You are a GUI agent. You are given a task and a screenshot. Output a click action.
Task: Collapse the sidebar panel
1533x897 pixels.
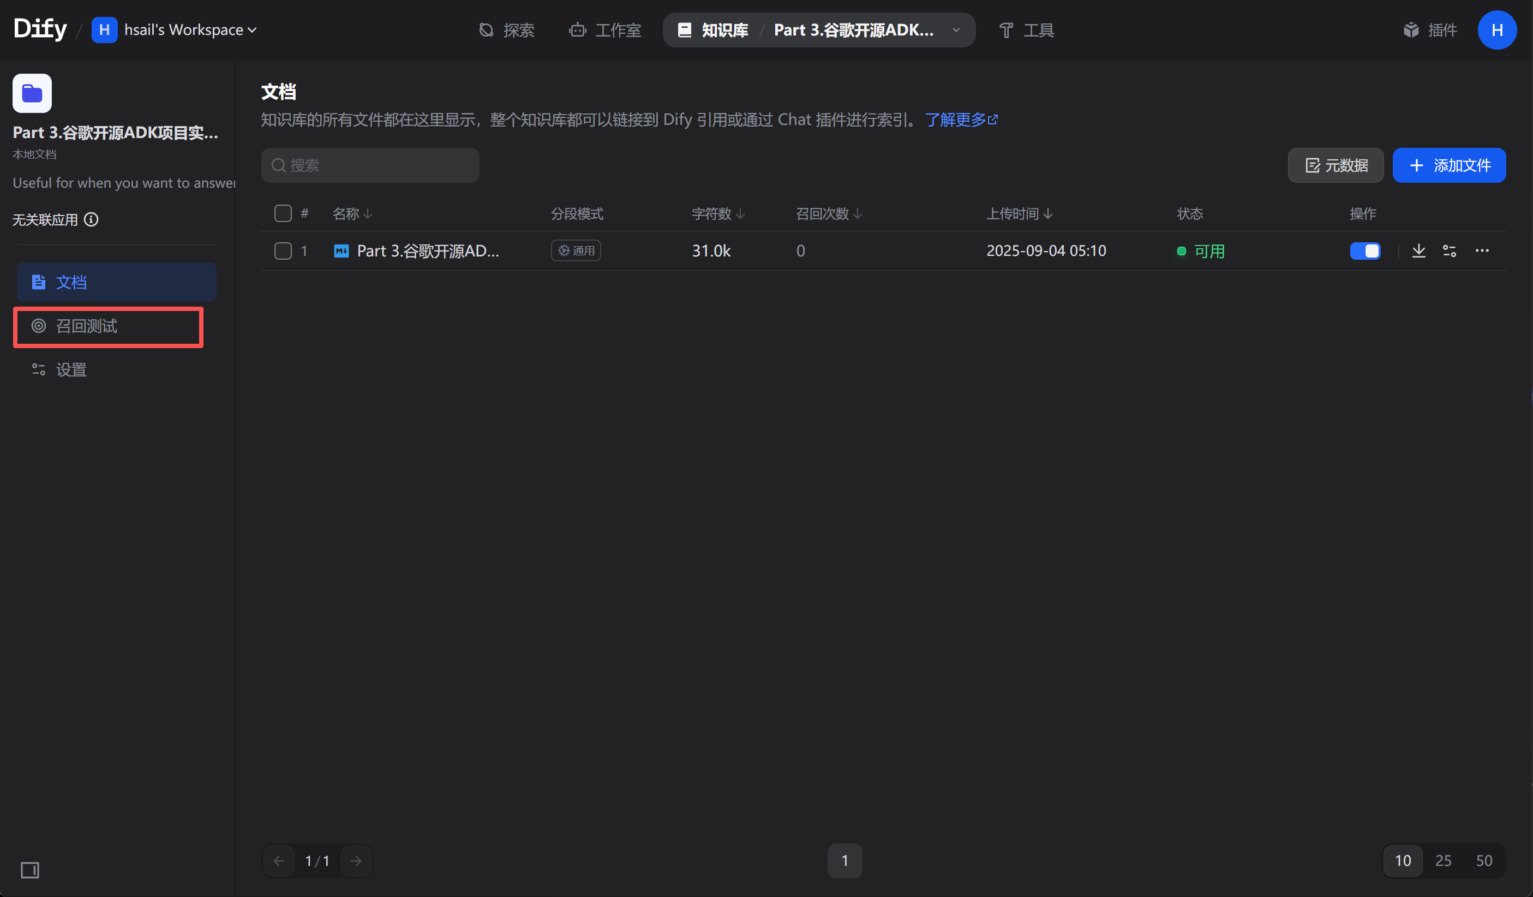tap(30, 870)
